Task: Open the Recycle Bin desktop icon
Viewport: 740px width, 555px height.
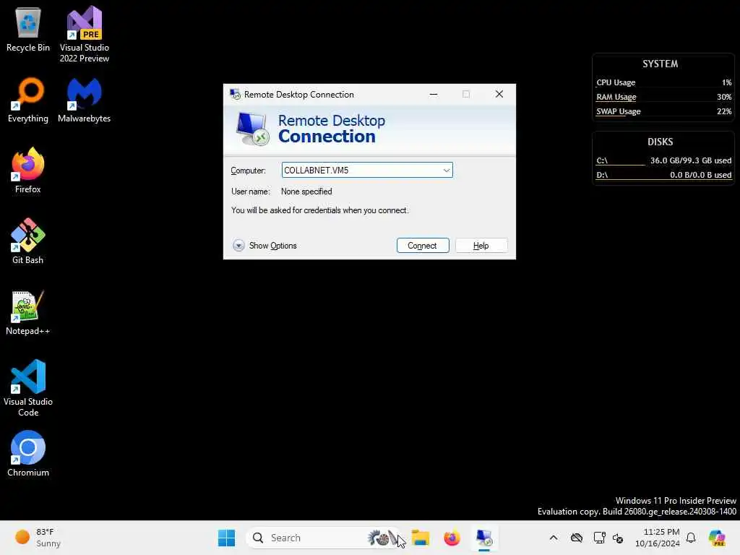Action: coord(28,29)
